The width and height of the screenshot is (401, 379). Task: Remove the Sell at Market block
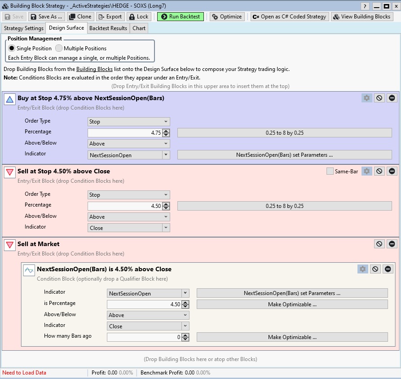click(392, 244)
